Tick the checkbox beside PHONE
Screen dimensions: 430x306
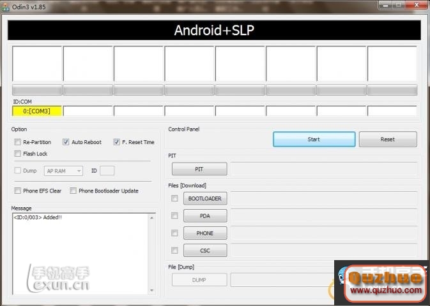[x=174, y=233]
